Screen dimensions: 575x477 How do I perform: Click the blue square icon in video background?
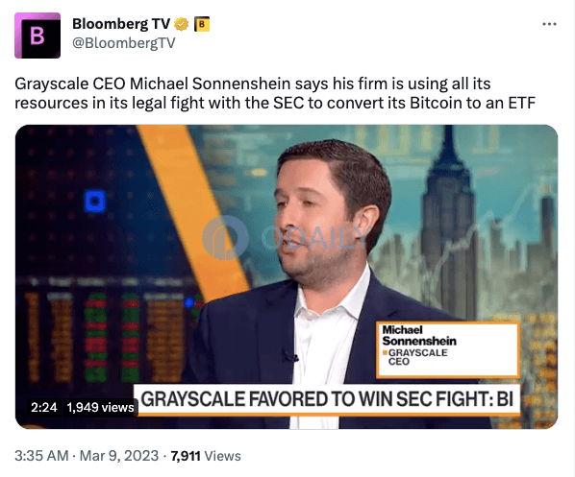(x=95, y=201)
